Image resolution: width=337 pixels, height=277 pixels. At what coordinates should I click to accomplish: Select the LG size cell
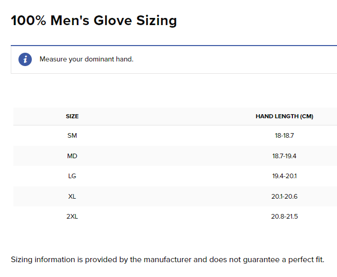(x=72, y=176)
